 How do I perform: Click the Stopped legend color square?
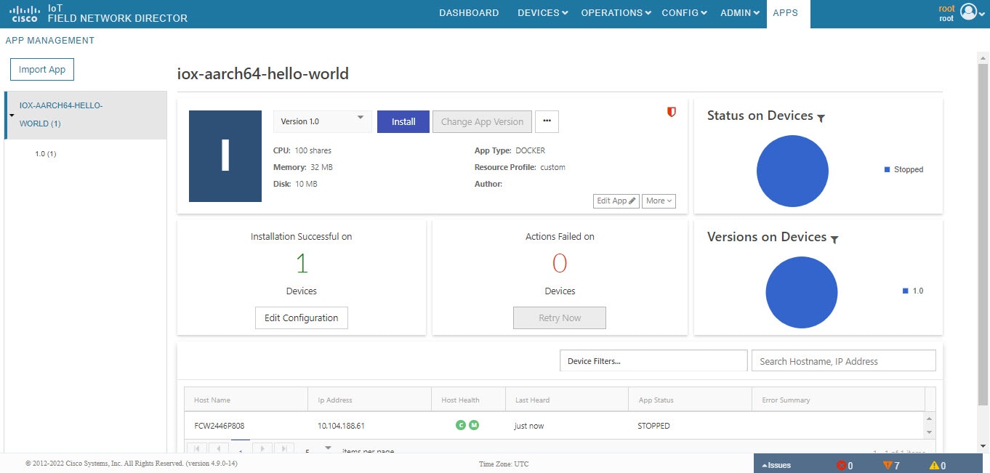coord(888,169)
